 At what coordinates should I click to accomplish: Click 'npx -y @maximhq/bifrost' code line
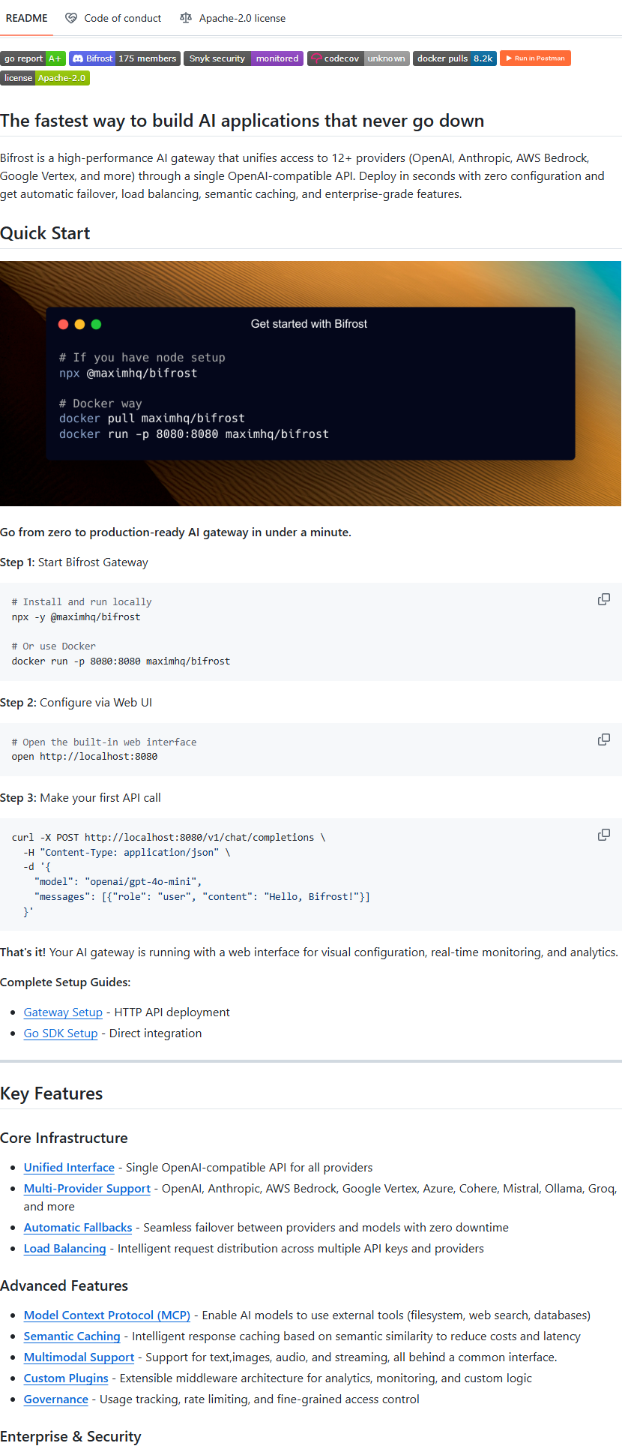pyautogui.click(x=76, y=617)
